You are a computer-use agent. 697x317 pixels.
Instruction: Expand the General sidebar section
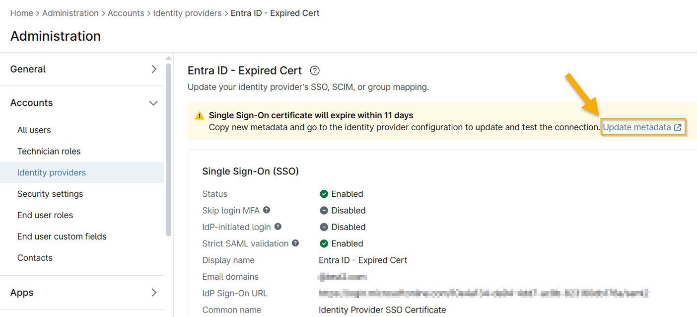(x=153, y=69)
